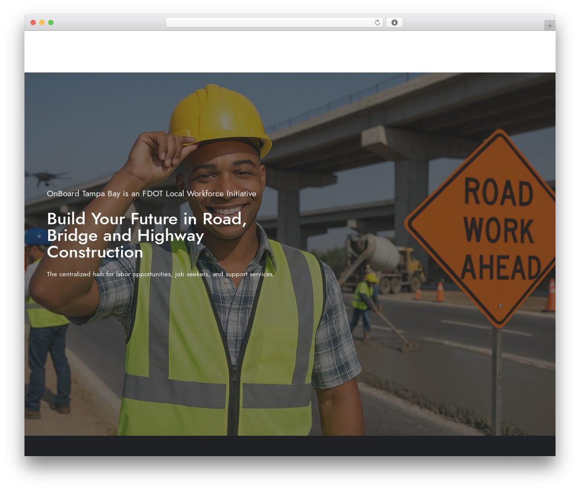Add a new browser tab

tap(550, 26)
